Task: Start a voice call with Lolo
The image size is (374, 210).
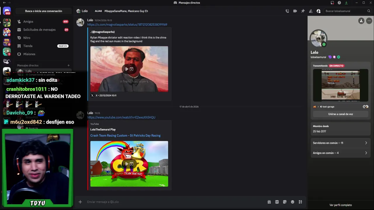Action: click(x=287, y=11)
